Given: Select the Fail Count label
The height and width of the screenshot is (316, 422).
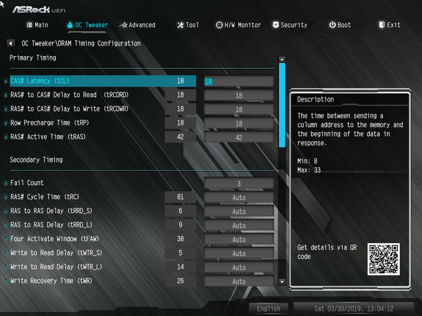Looking at the screenshot, I should click(27, 183).
